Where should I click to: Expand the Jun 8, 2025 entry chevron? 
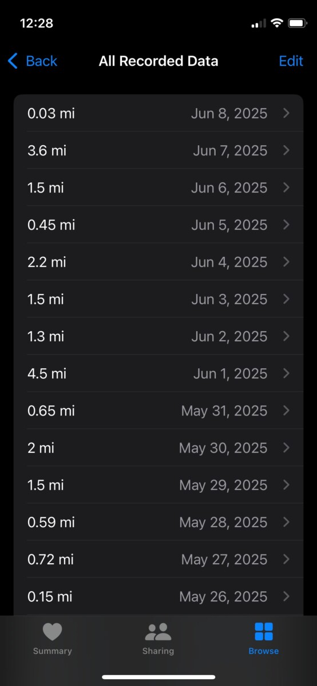[287, 113]
